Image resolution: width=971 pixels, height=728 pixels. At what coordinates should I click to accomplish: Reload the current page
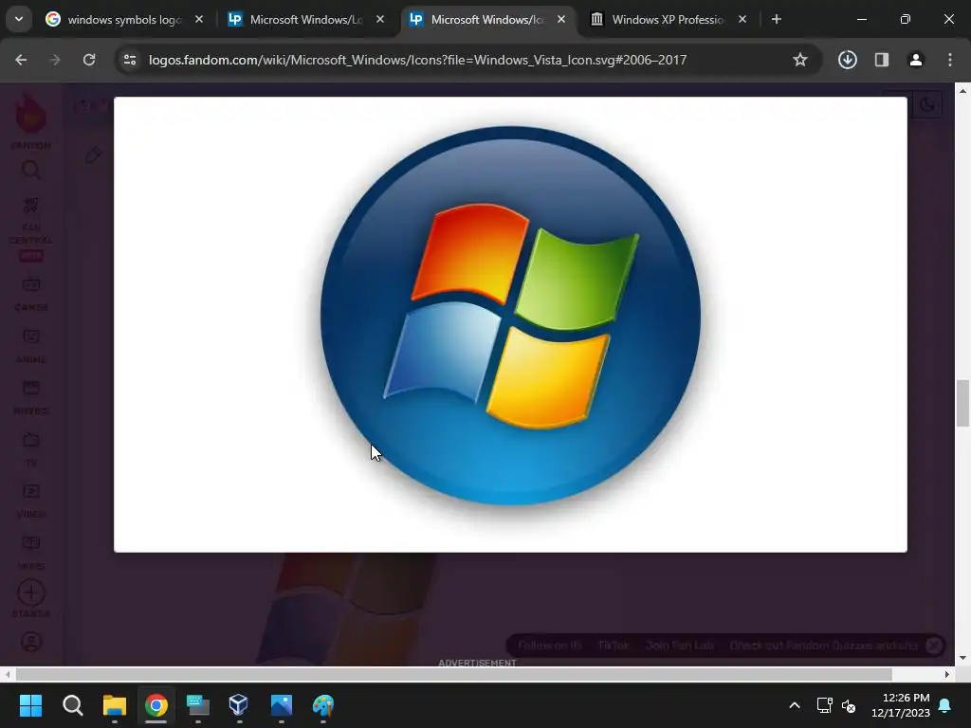coord(89,60)
